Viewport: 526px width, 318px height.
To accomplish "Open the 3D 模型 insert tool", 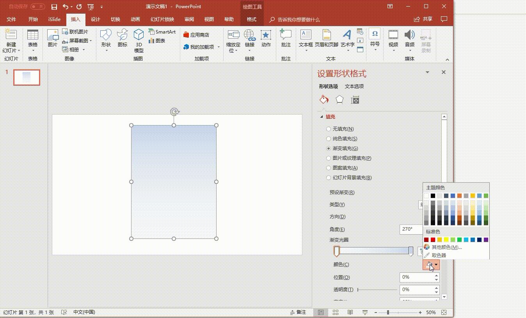I will [x=139, y=41].
